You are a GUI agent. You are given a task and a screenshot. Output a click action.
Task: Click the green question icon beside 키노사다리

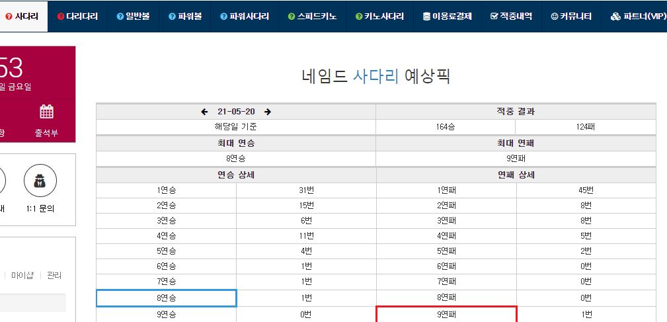click(x=358, y=17)
